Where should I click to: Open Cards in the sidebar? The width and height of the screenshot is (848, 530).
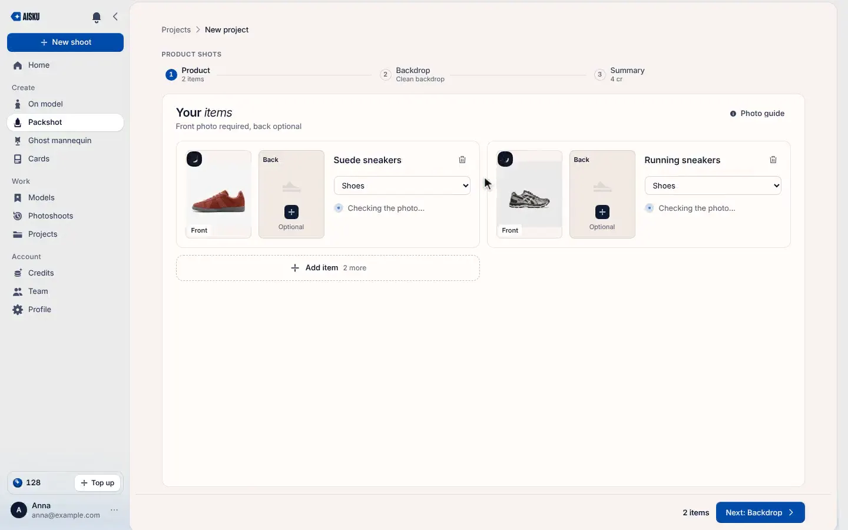tap(65, 159)
